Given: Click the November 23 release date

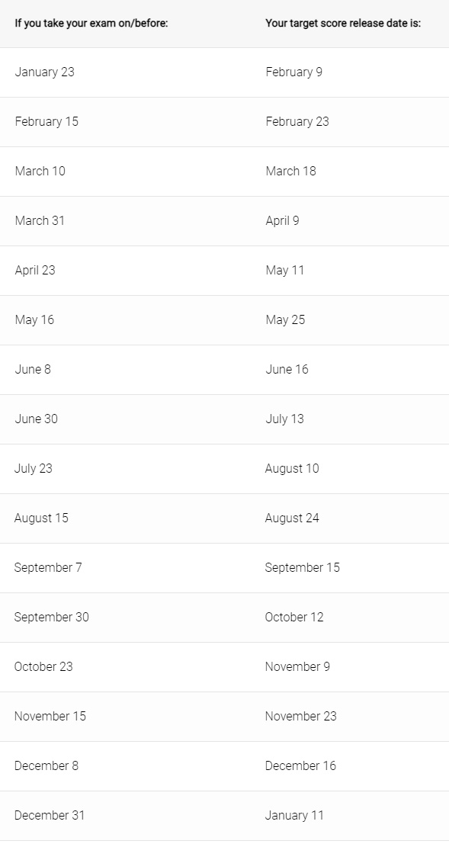Looking at the screenshot, I should tap(300, 716).
